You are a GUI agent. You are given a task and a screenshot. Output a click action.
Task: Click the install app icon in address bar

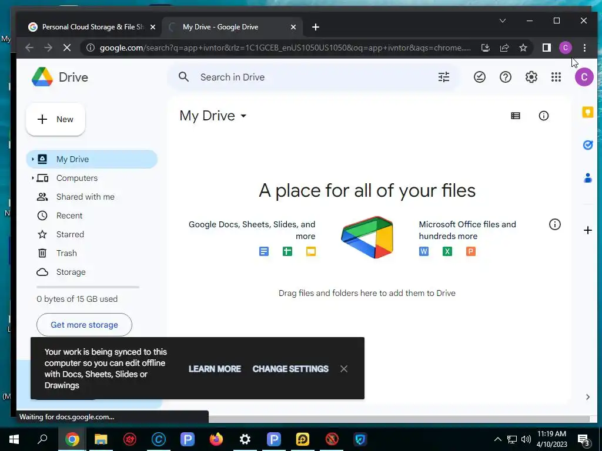(485, 48)
